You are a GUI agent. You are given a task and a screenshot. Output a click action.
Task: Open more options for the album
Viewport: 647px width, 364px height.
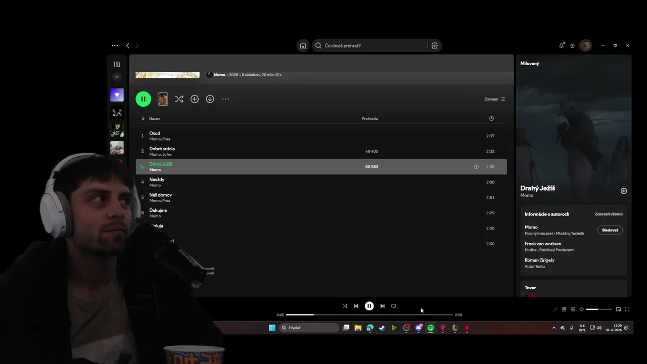point(225,99)
